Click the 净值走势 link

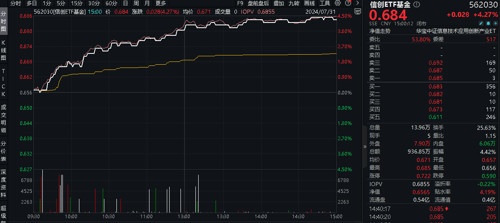click(380, 31)
